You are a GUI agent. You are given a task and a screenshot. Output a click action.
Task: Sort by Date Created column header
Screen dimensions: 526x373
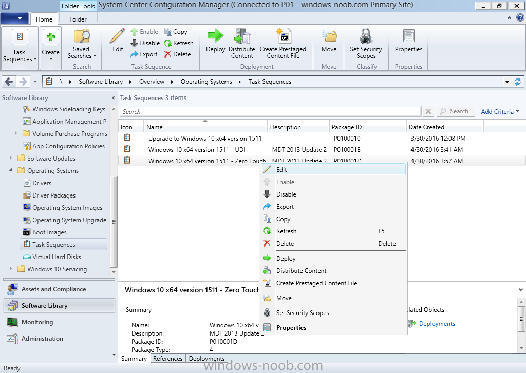tap(444, 127)
